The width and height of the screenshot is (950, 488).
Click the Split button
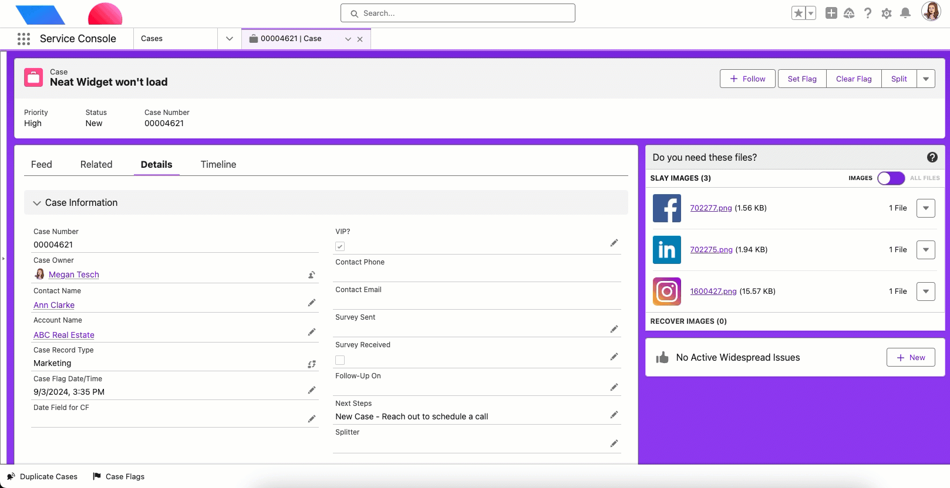click(x=899, y=79)
